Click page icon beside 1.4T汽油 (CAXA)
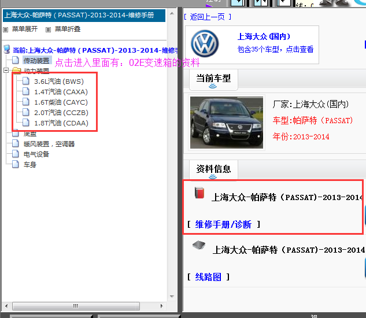 pos(25,91)
